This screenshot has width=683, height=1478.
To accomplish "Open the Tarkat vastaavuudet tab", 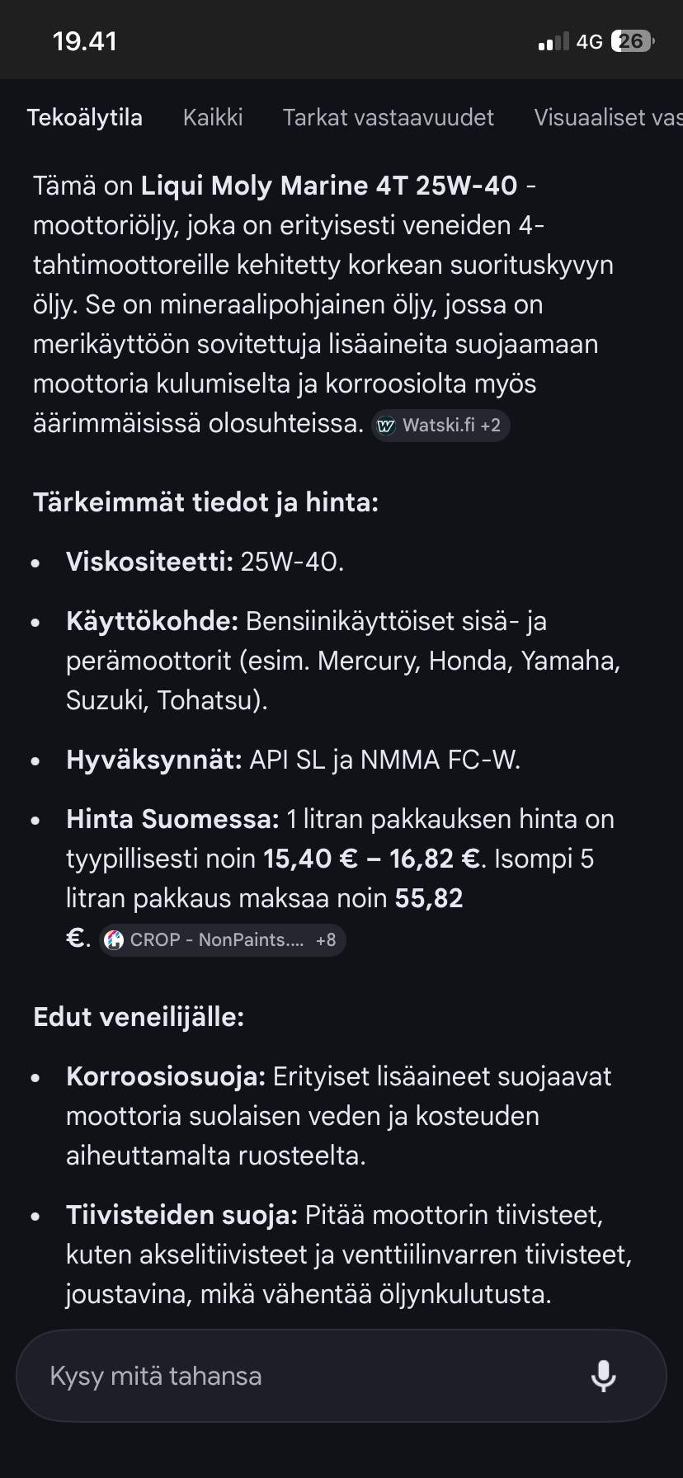I will tap(388, 117).
